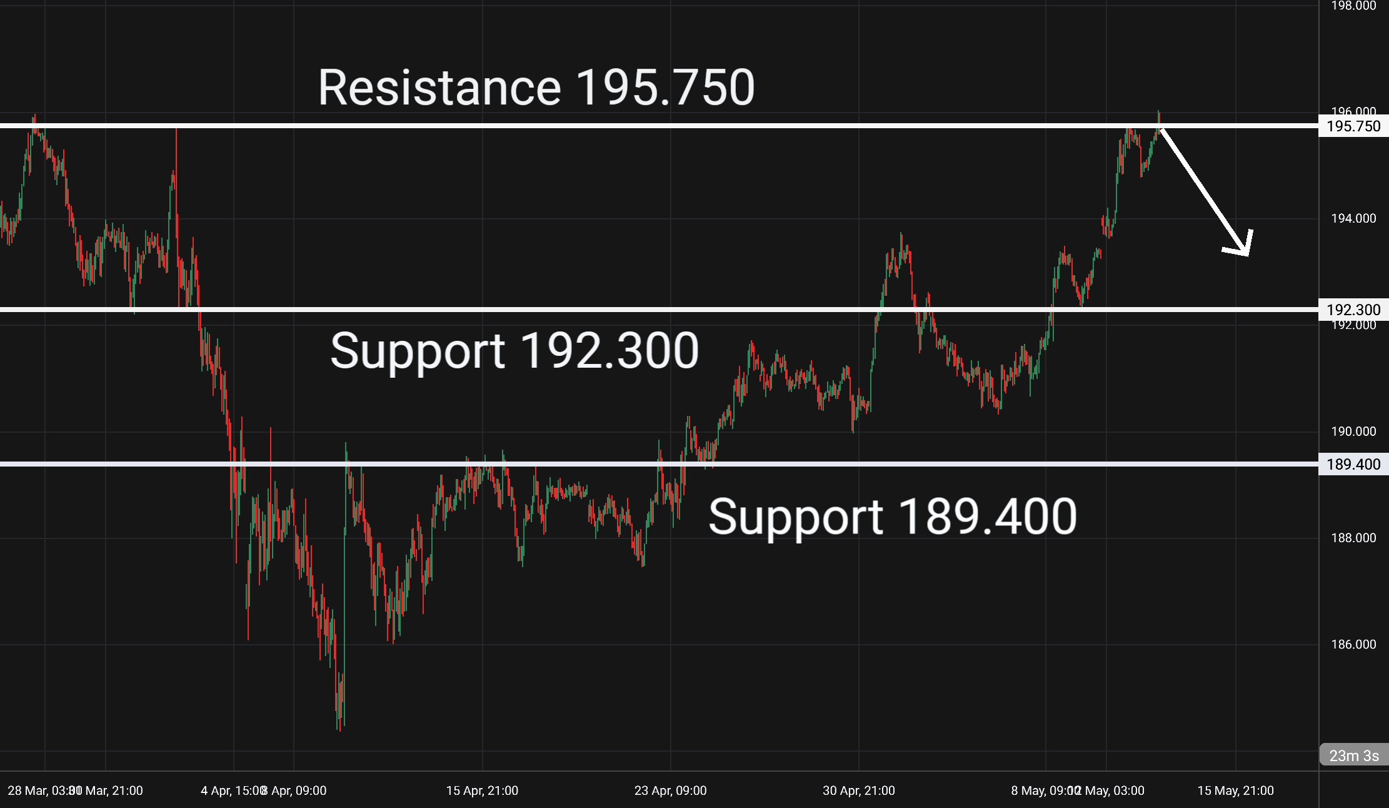1389x808 pixels.
Task: Click the 195.750 price label on axis
Action: click(x=1353, y=126)
